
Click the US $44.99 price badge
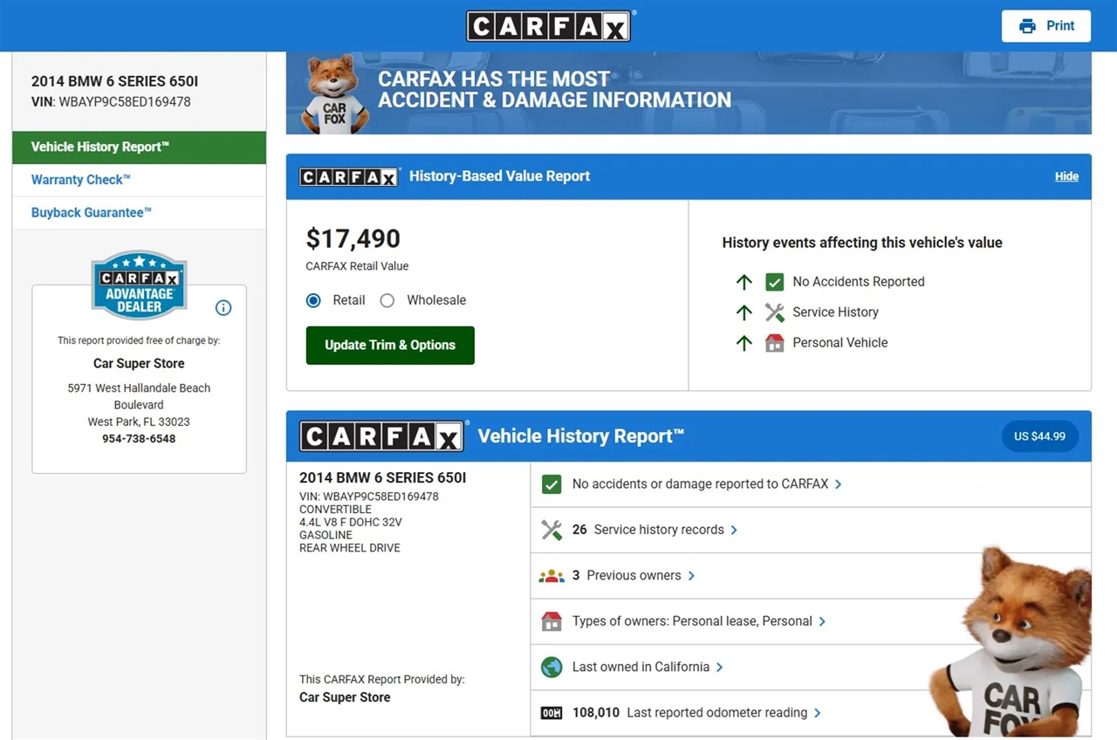click(x=1039, y=436)
